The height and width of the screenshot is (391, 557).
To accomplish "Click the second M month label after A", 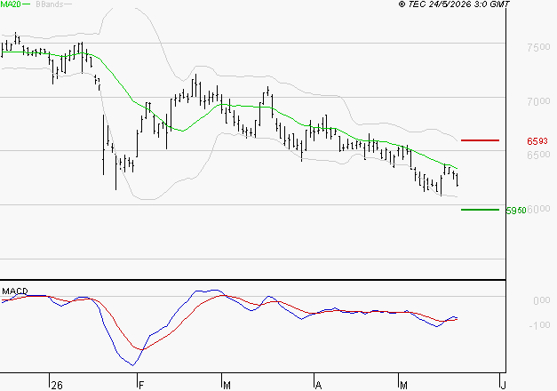I will coord(403,386).
